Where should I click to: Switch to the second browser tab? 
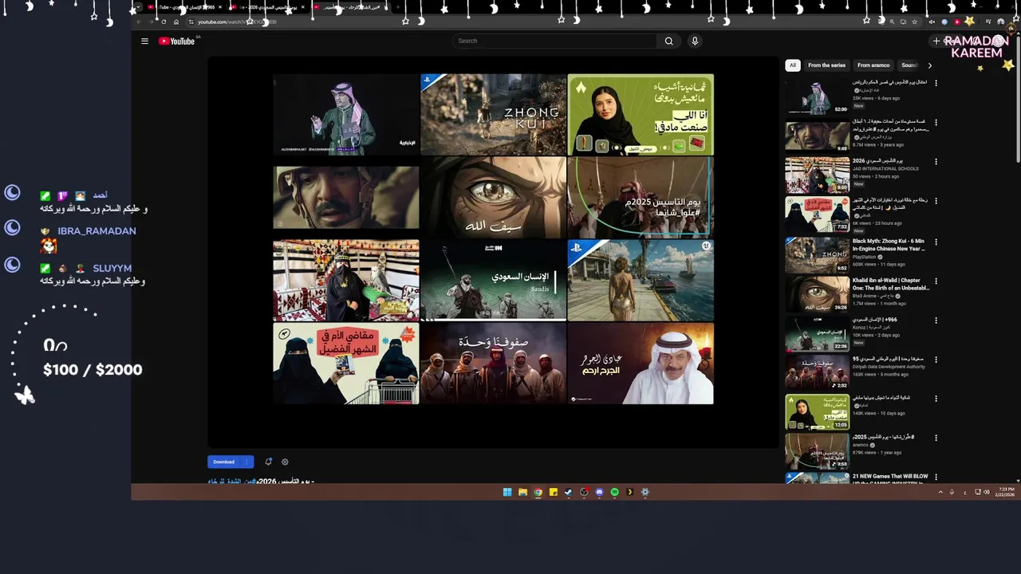(267, 7)
